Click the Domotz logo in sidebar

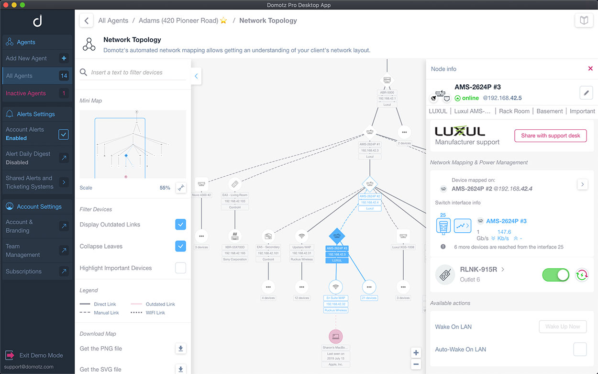click(37, 21)
